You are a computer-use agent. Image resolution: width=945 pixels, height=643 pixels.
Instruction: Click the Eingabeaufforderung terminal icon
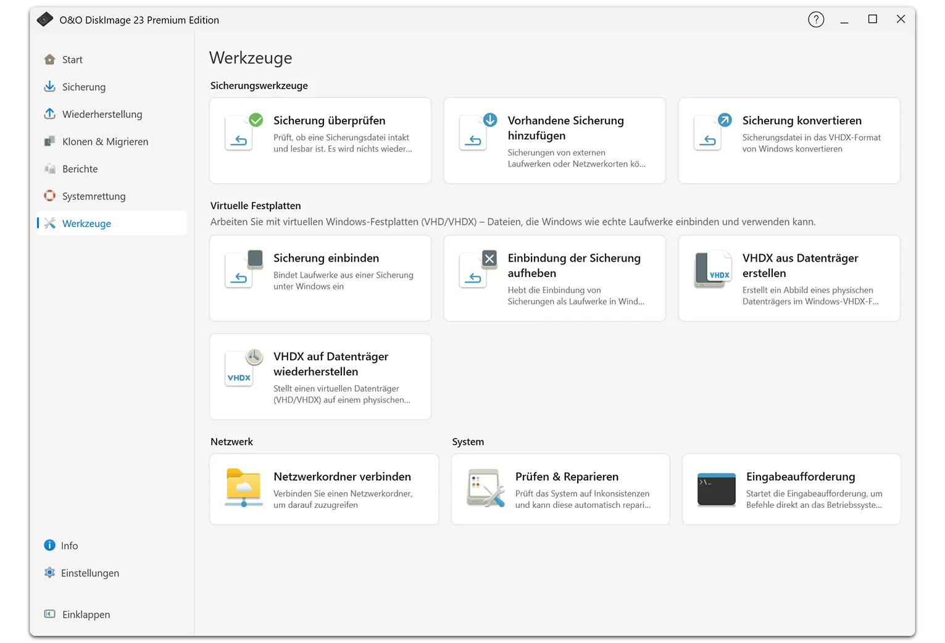(716, 489)
